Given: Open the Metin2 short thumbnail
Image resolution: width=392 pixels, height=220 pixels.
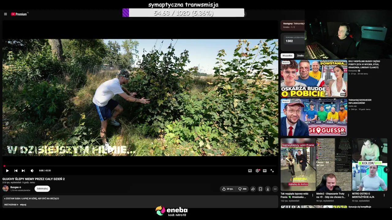Looking at the screenshot, I should coord(334,165).
